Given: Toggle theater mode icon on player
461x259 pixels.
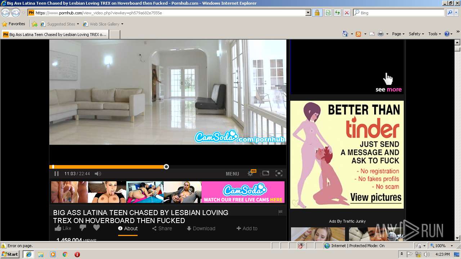Looking at the screenshot, I should click(x=265, y=173).
